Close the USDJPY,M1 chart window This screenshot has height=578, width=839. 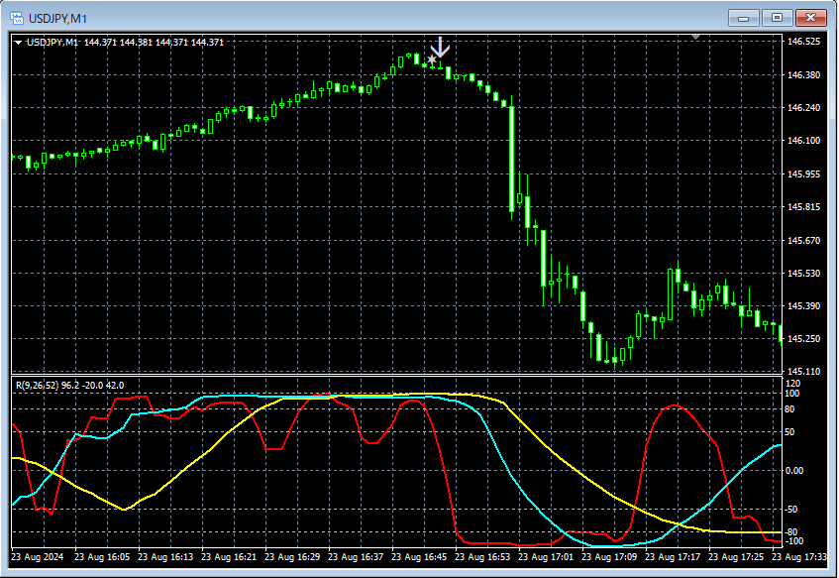[x=810, y=18]
